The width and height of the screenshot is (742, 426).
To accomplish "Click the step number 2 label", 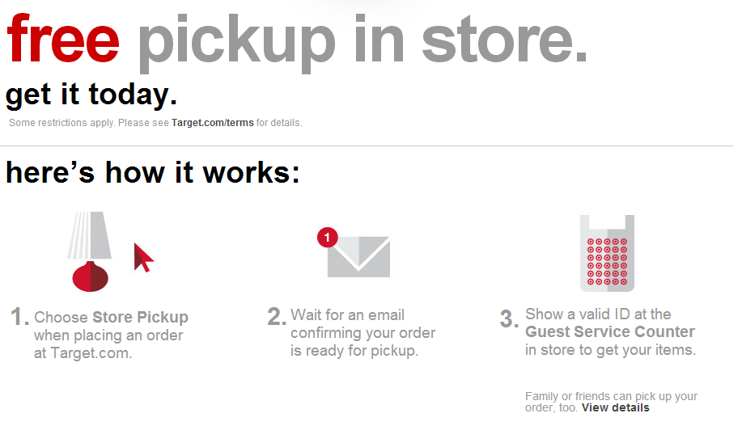I will click(x=277, y=316).
